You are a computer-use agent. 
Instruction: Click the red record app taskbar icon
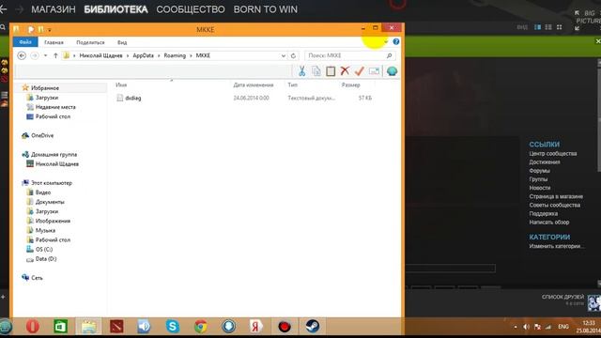285,327
